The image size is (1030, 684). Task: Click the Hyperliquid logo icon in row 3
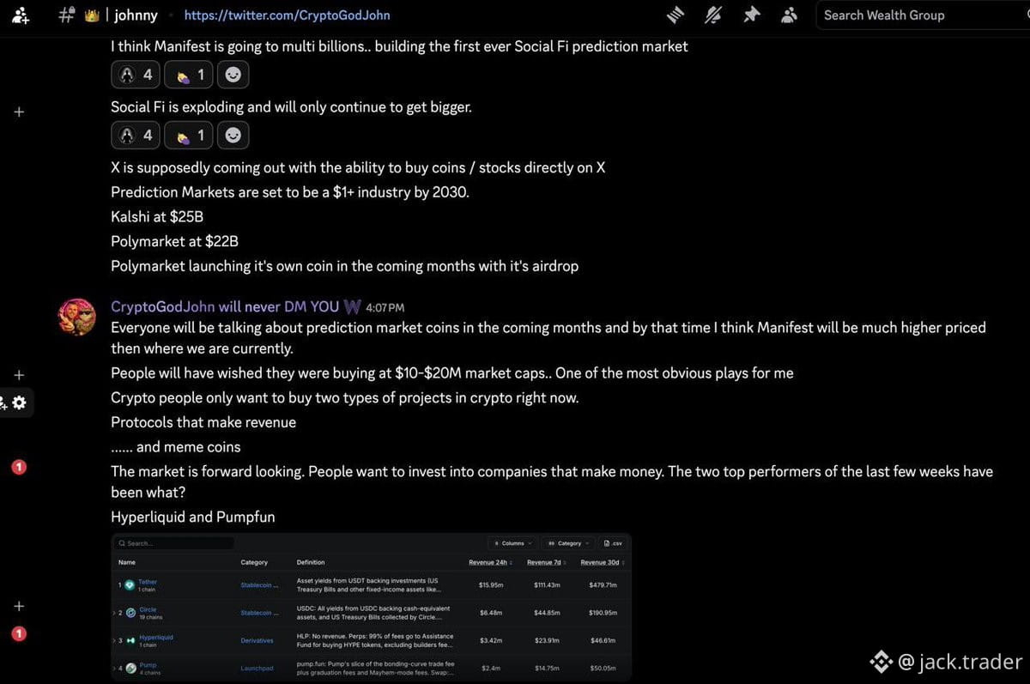click(130, 640)
